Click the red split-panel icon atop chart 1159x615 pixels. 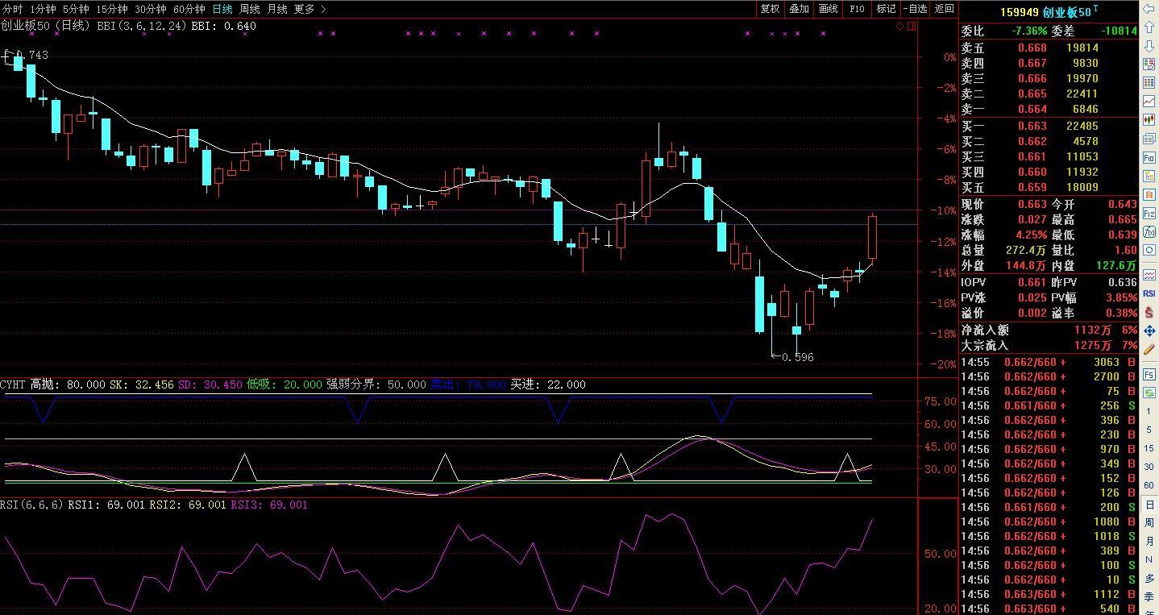point(912,26)
